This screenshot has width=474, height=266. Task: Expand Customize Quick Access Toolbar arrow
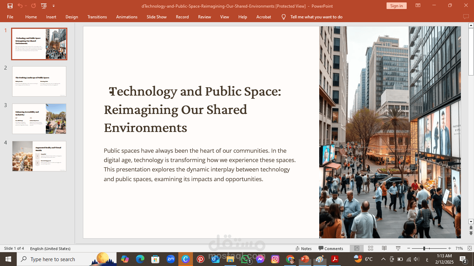tap(53, 6)
